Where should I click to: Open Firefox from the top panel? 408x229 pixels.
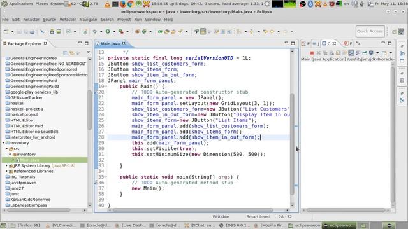coord(123,4)
